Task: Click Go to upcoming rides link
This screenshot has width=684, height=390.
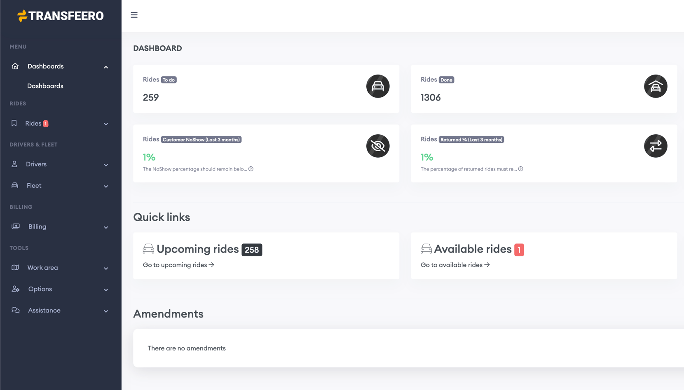Action: (x=178, y=265)
